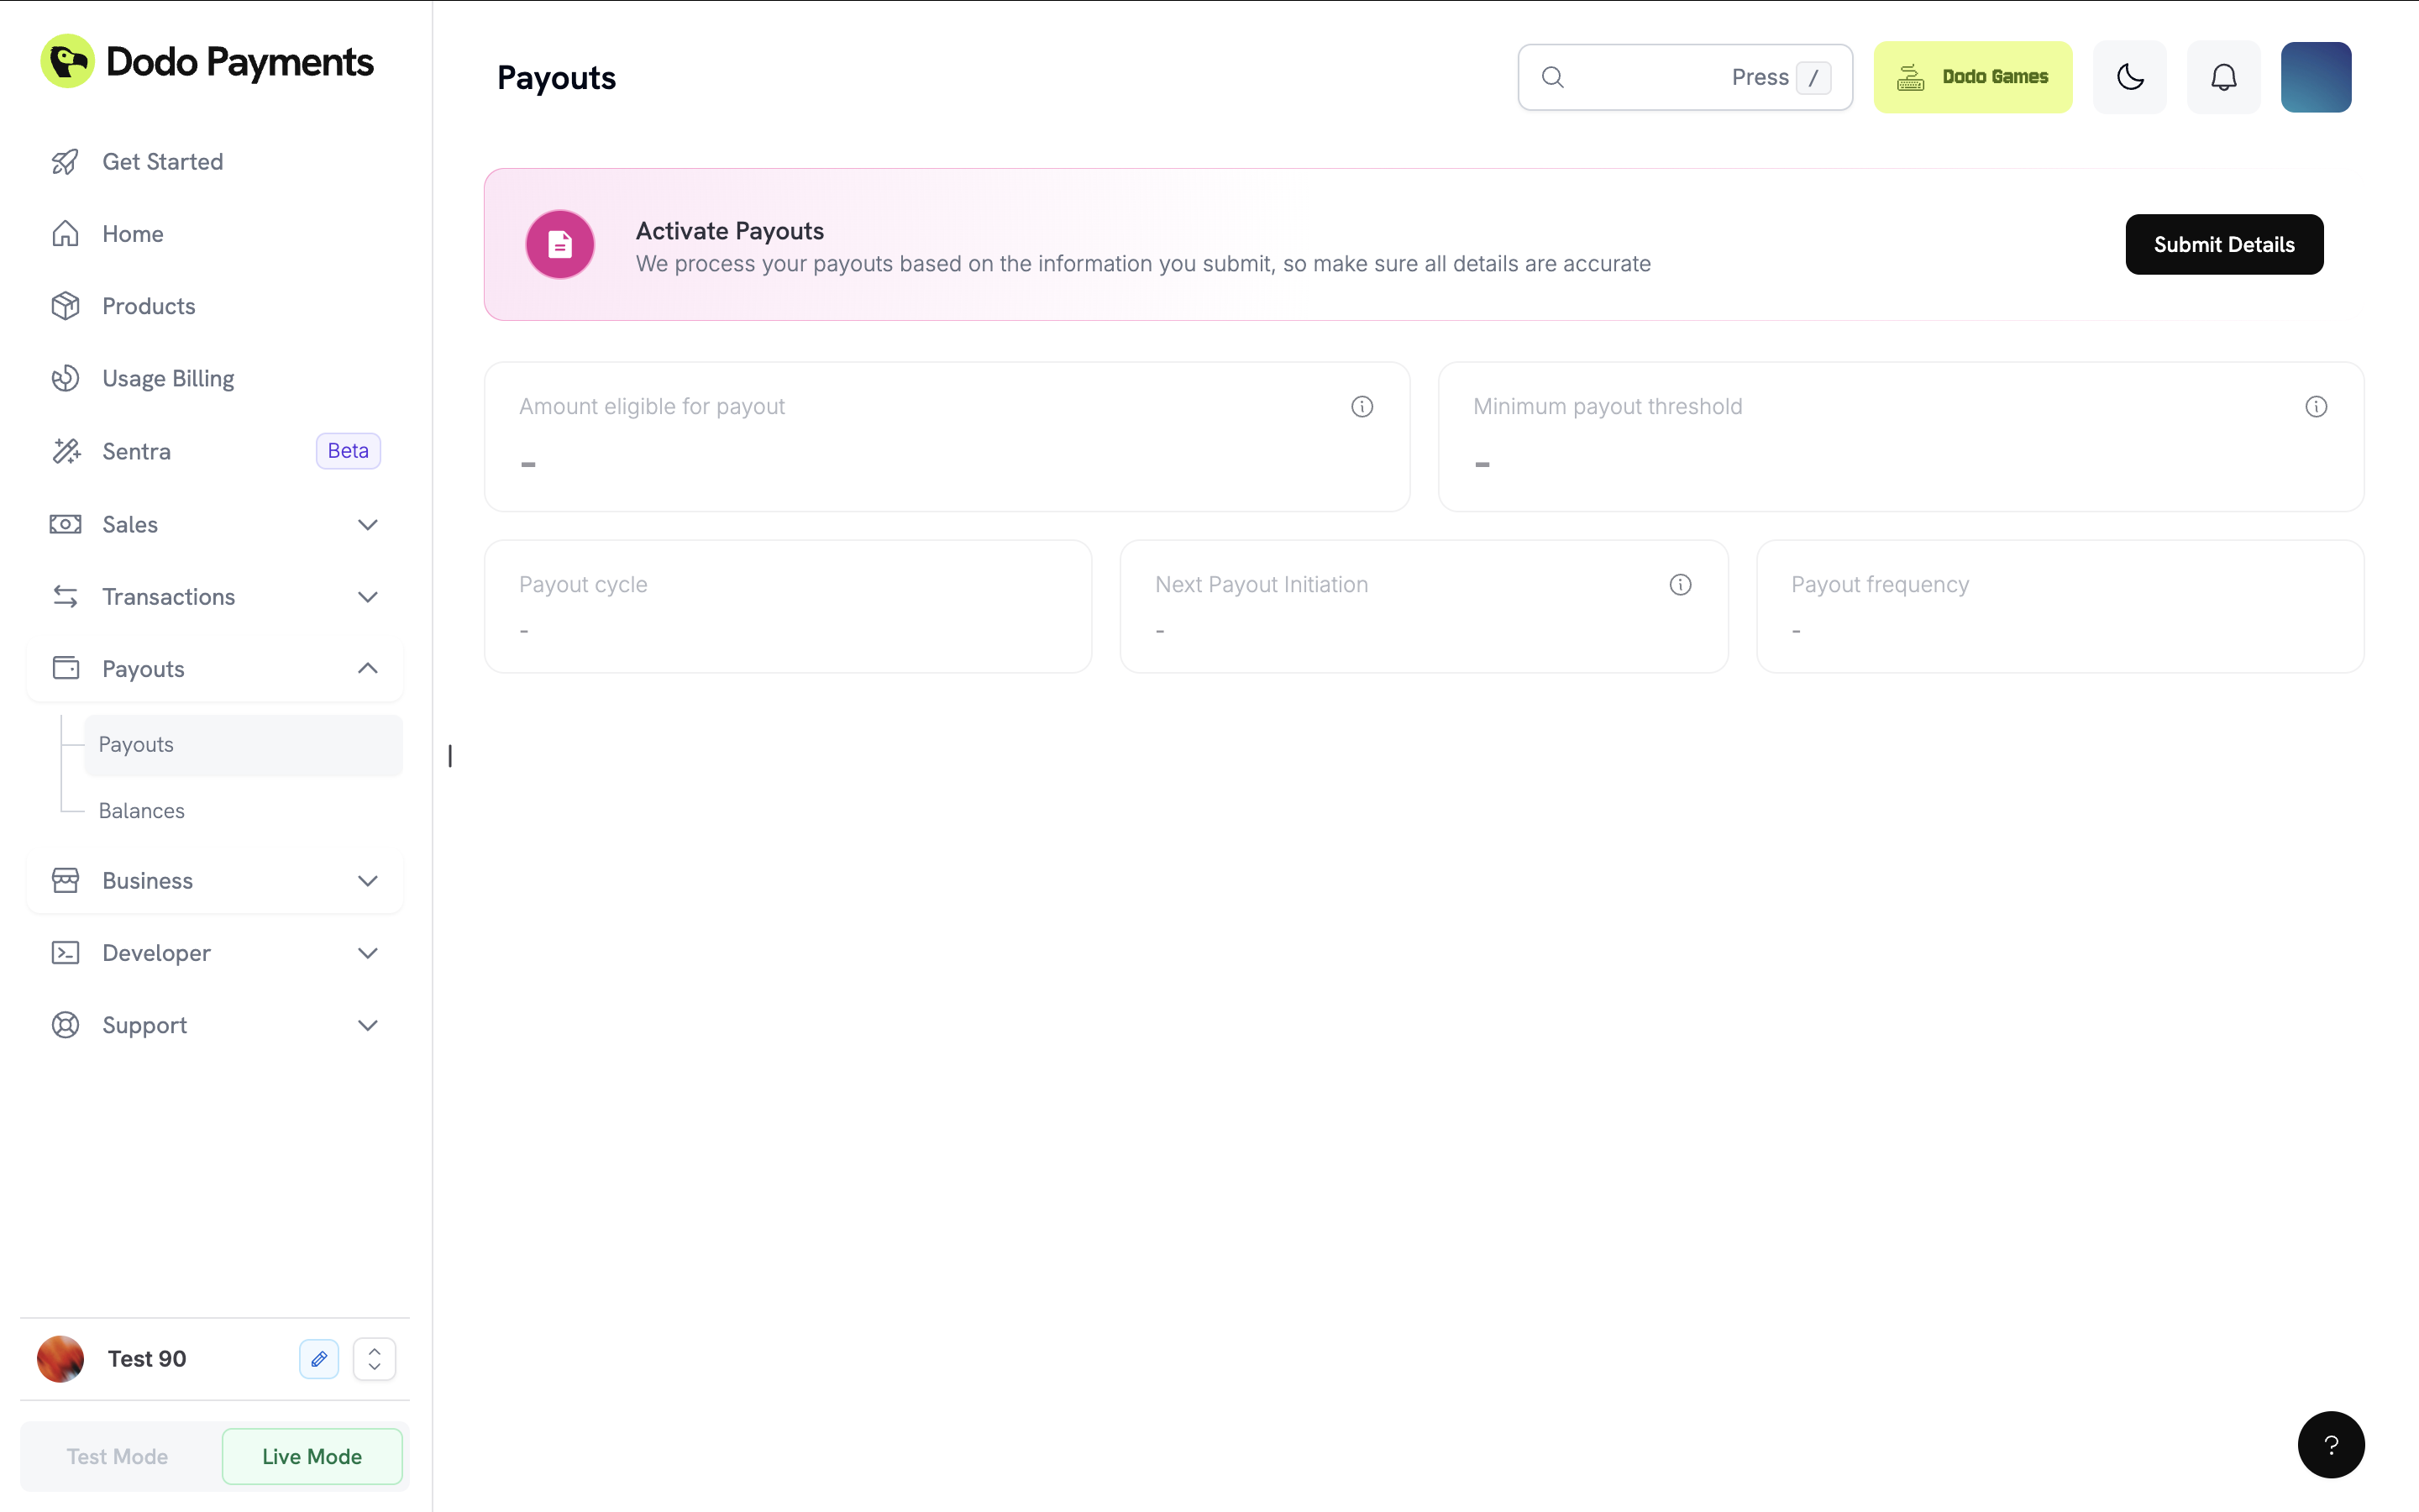
Task: Switch to Live Mode
Action: tap(312, 1456)
